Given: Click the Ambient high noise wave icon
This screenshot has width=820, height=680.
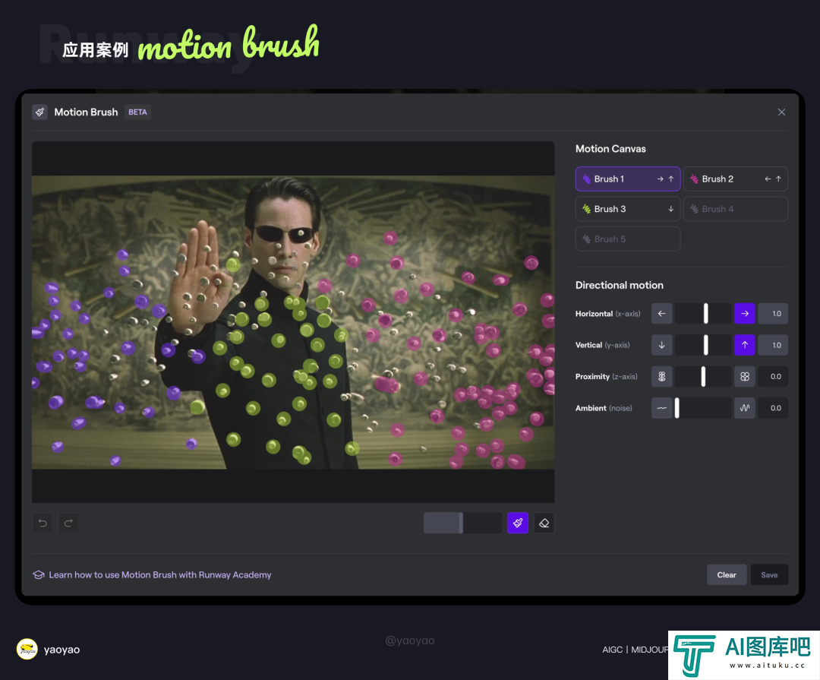Looking at the screenshot, I should coord(745,408).
